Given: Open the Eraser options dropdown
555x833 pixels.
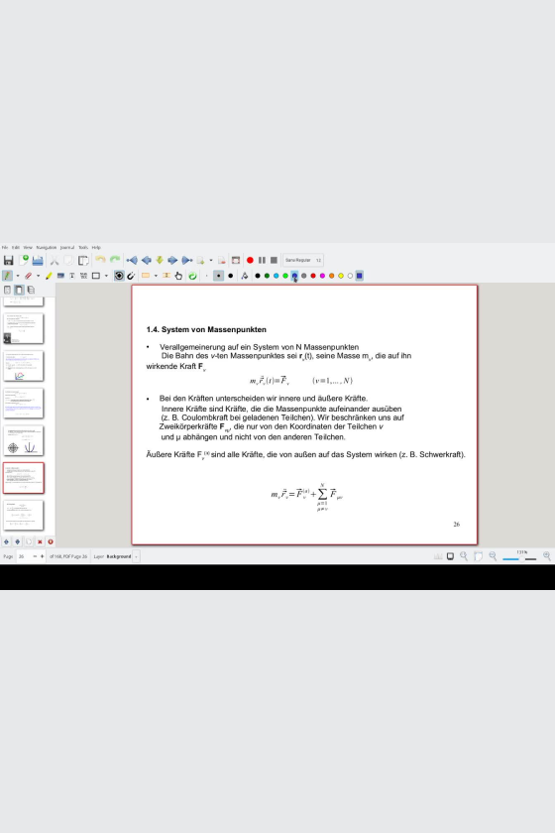Looking at the screenshot, I should 39,276.
